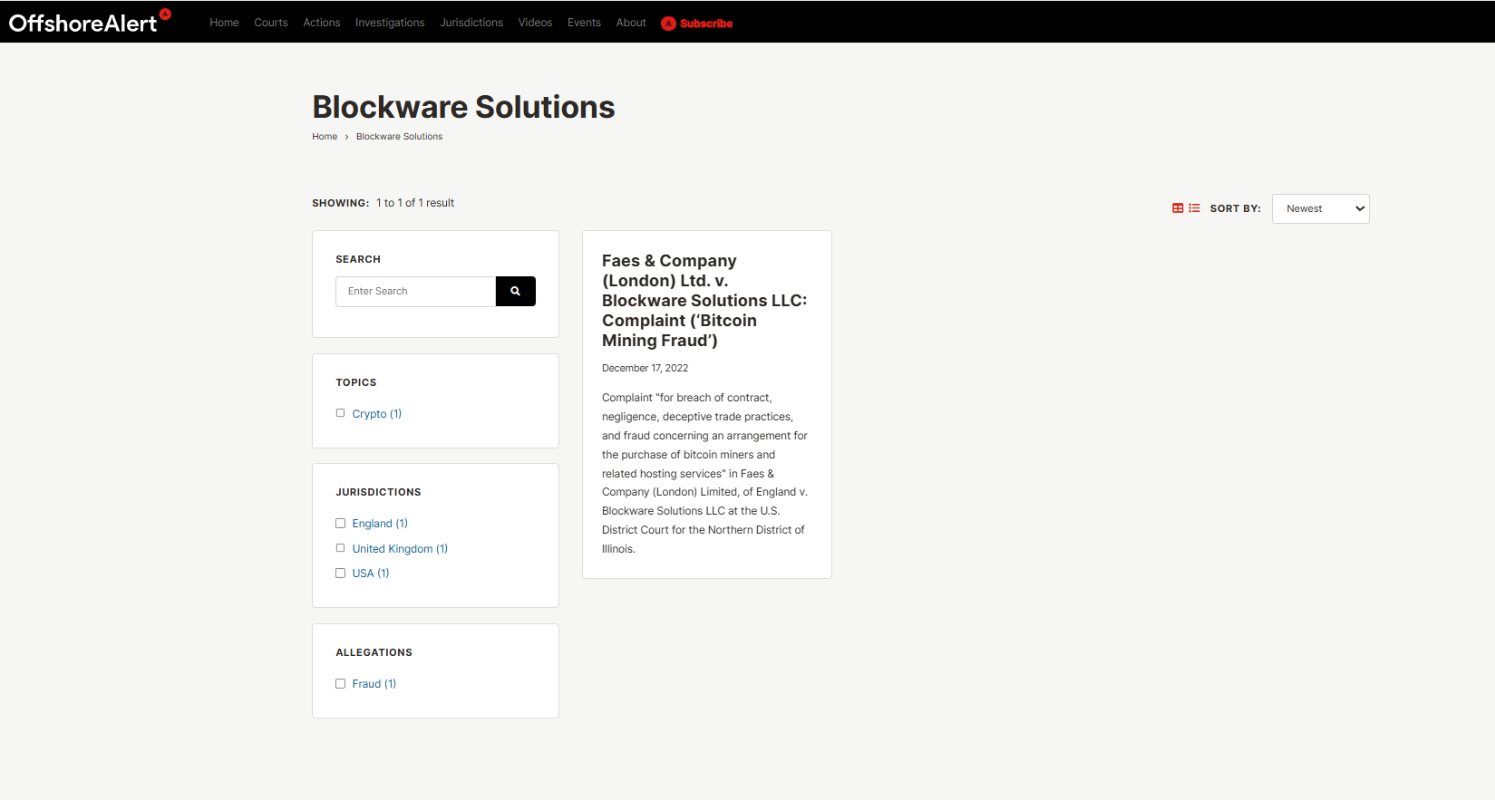Focus the Enter Search input field
This screenshot has width=1495, height=800.
click(415, 292)
